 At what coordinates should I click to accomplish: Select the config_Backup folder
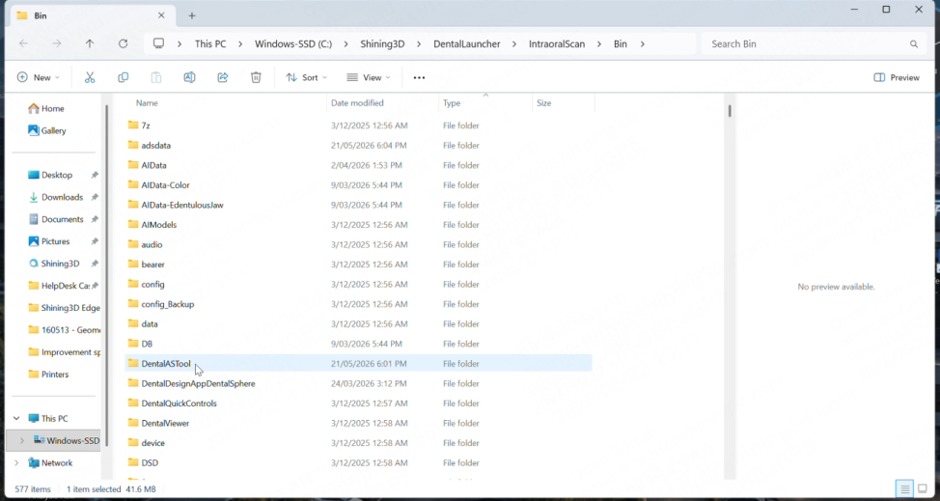[x=168, y=304]
